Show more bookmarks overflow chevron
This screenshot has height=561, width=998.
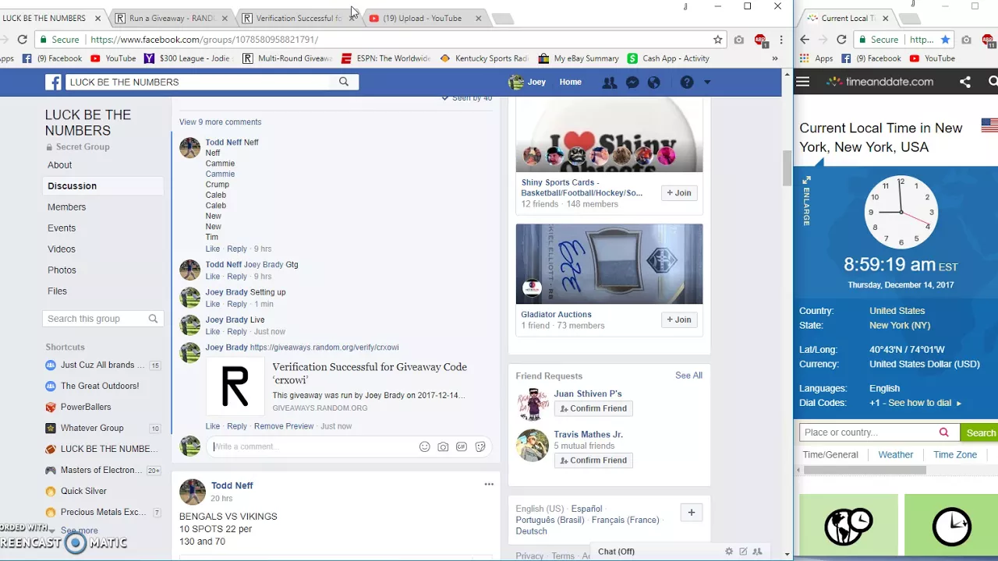[774, 58]
